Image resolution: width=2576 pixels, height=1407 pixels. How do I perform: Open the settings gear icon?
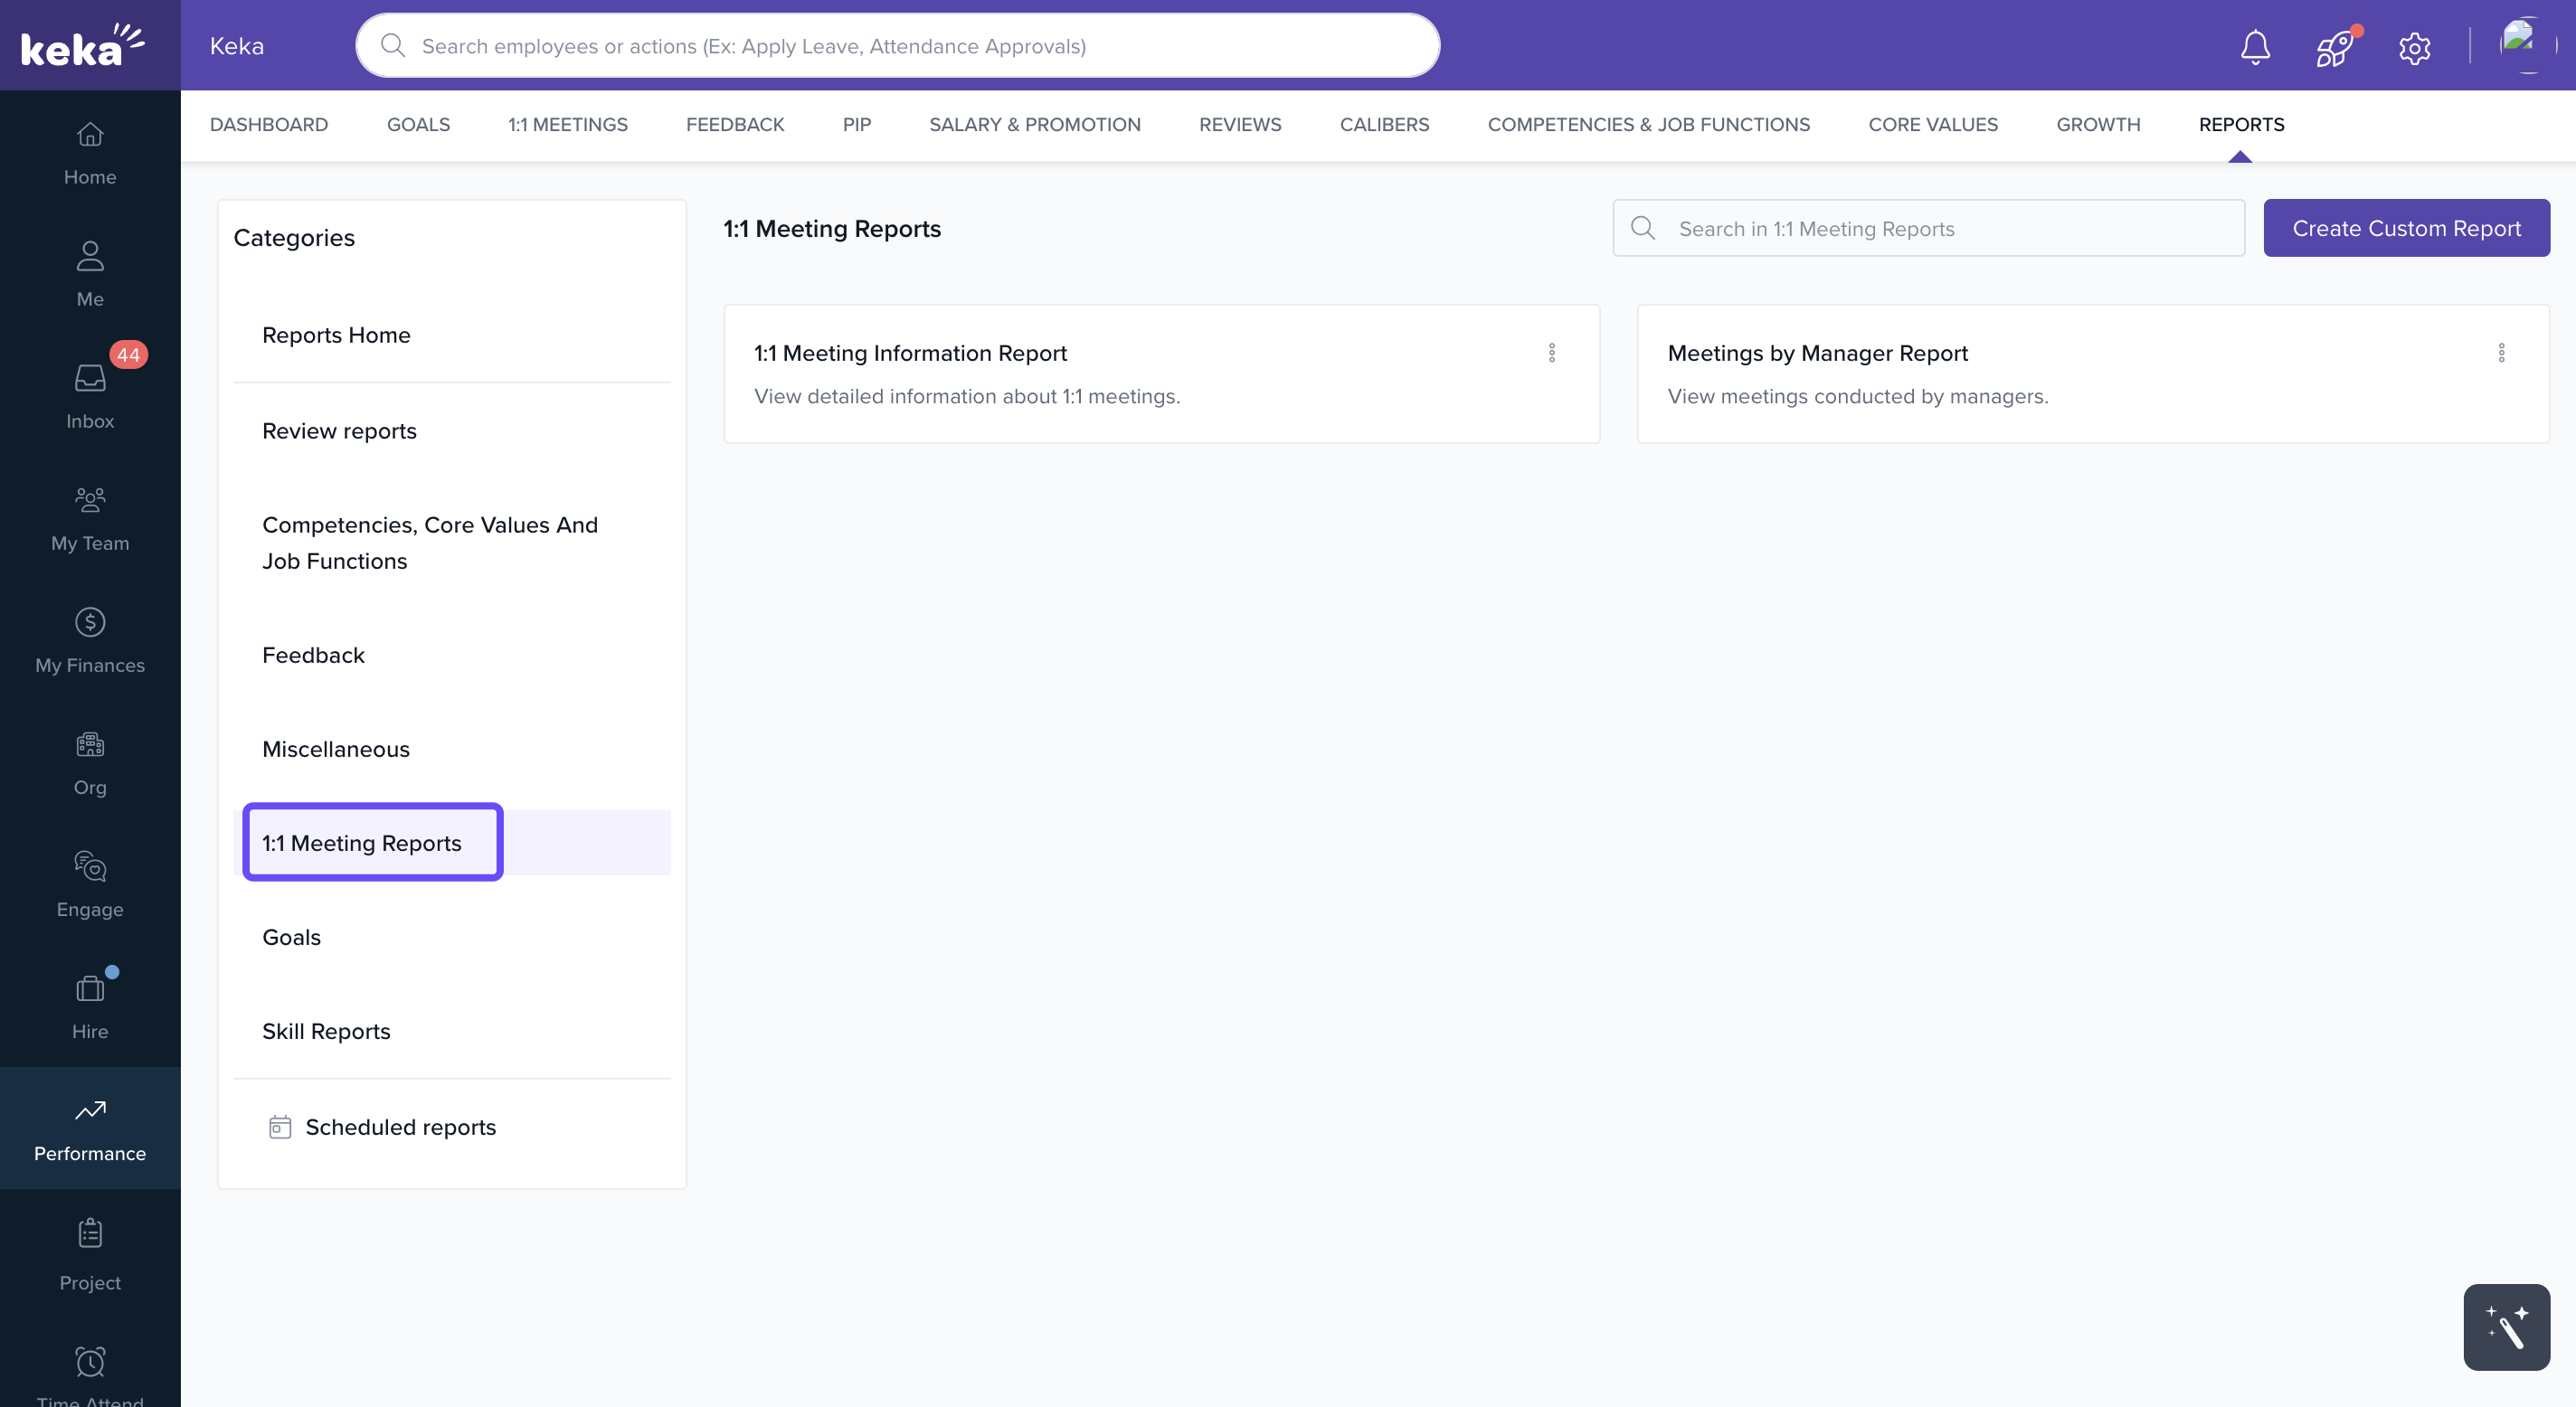(x=2414, y=47)
